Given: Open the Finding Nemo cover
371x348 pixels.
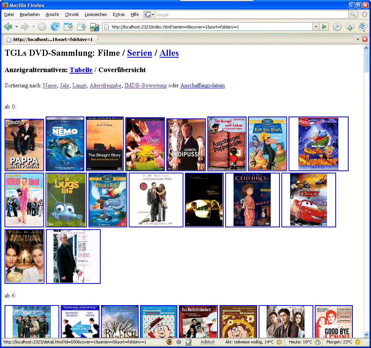Looking at the screenshot, I should point(65,144).
